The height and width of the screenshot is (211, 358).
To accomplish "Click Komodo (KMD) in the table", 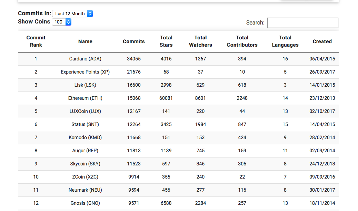I will pyautogui.click(x=85, y=137).
